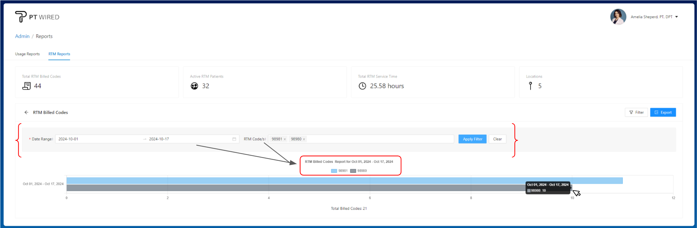The width and height of the screenshot is (697, 228).
Task: Remove the 98981 code tag
Action: tap(285, 139)
